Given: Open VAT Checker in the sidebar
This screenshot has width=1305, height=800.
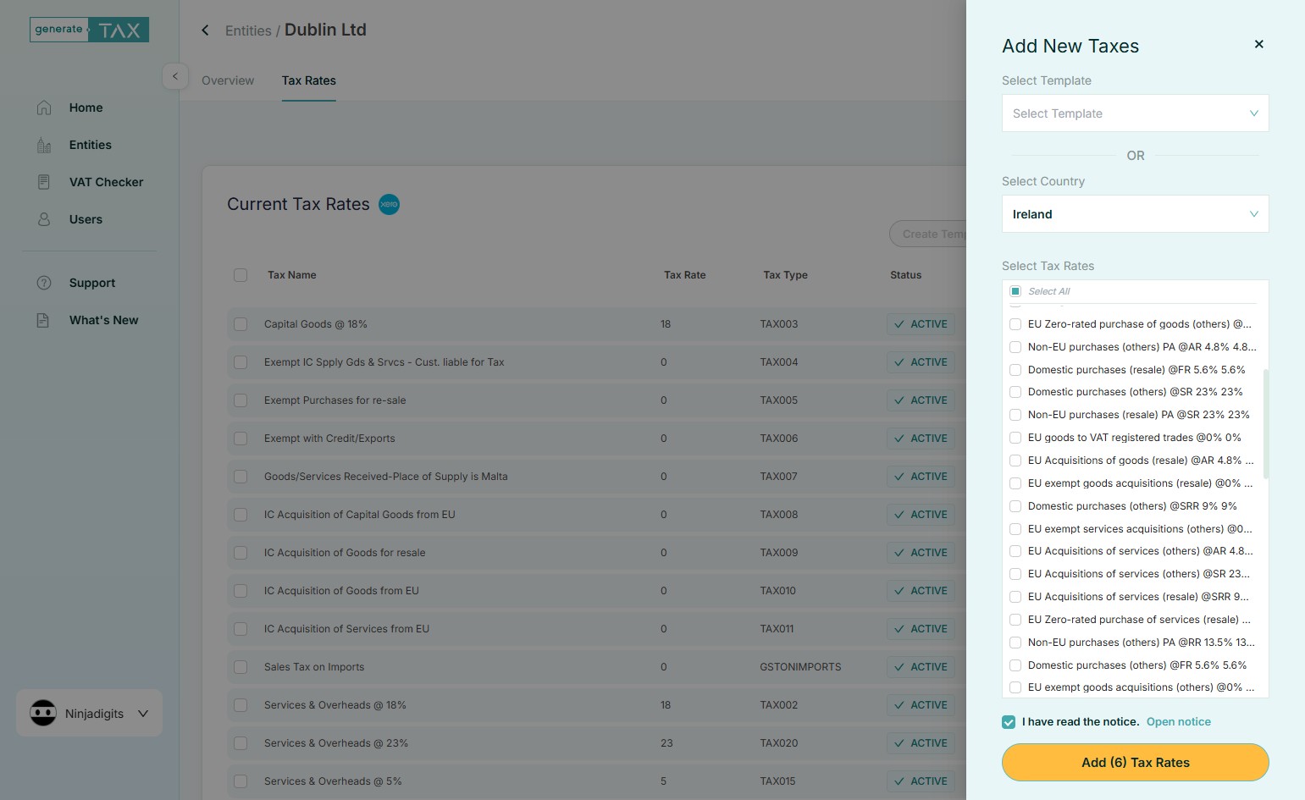Looking at the screenshot, I should [106, 182].
